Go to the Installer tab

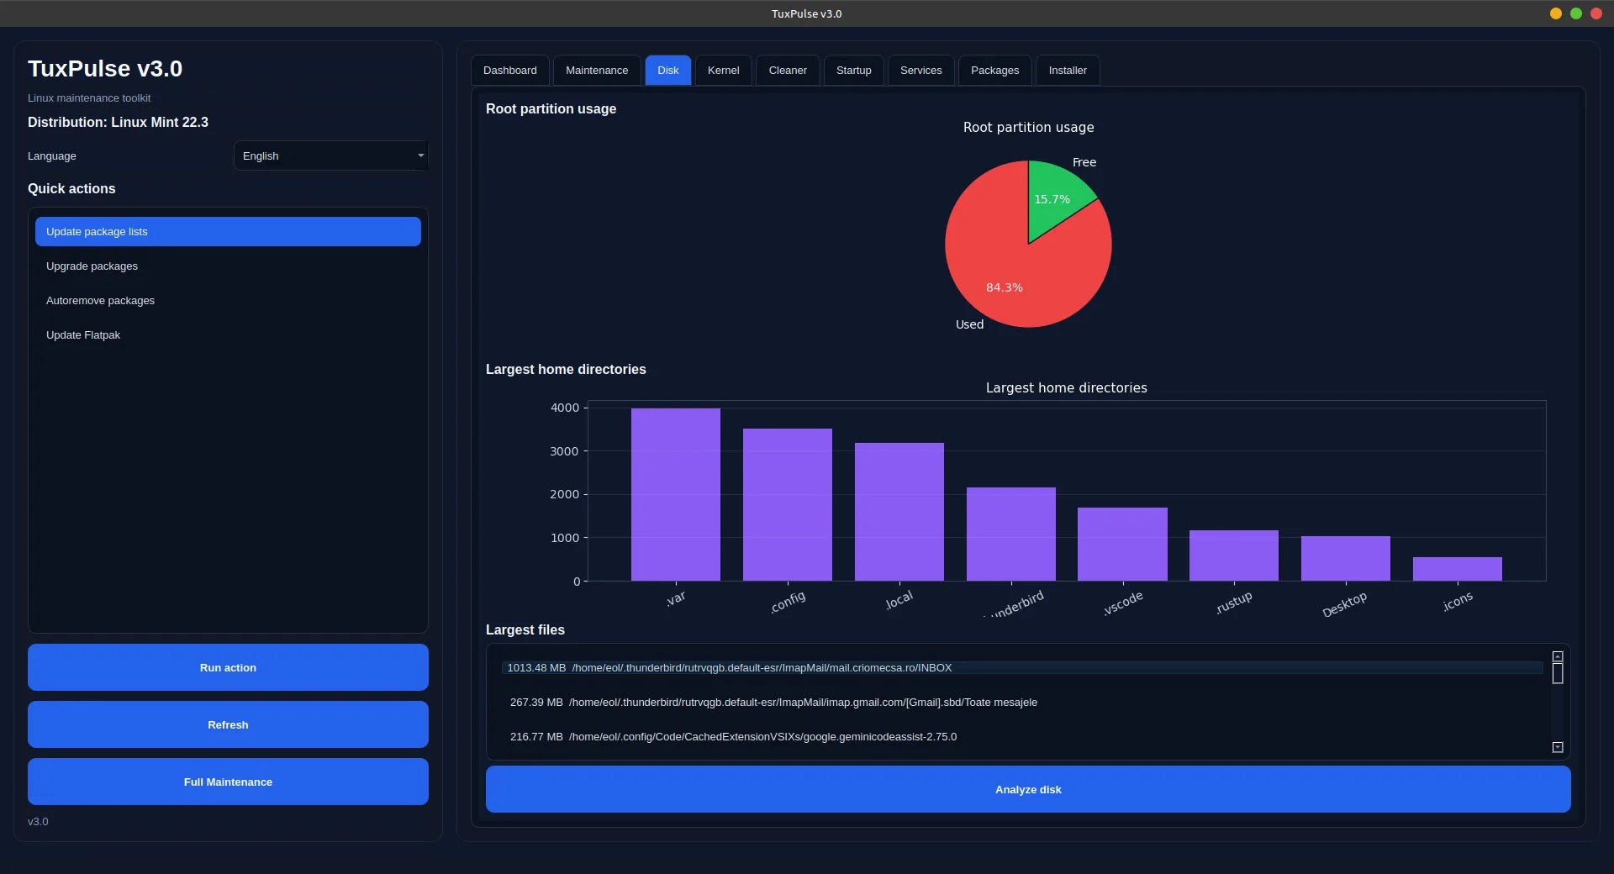(x=1067, y=71)
